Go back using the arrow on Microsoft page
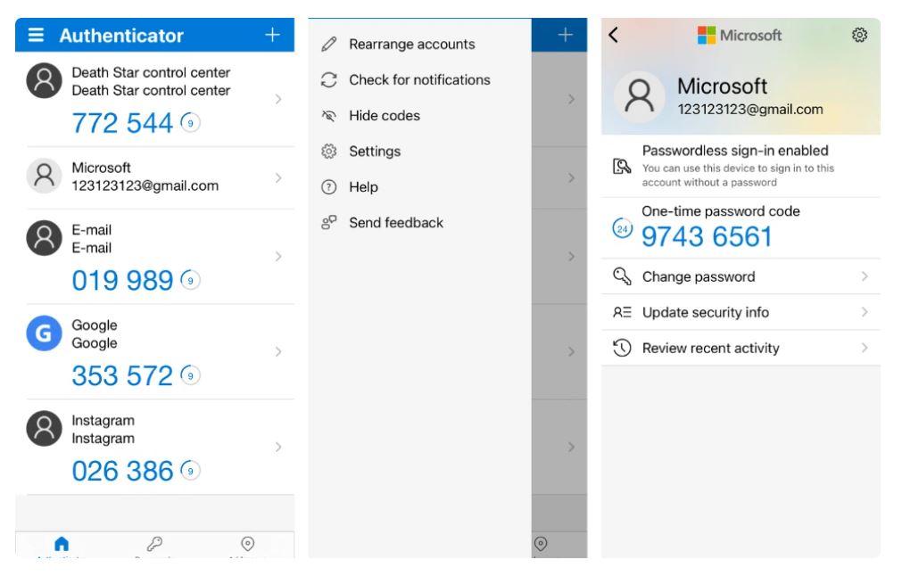 click(x=614, y=35)
